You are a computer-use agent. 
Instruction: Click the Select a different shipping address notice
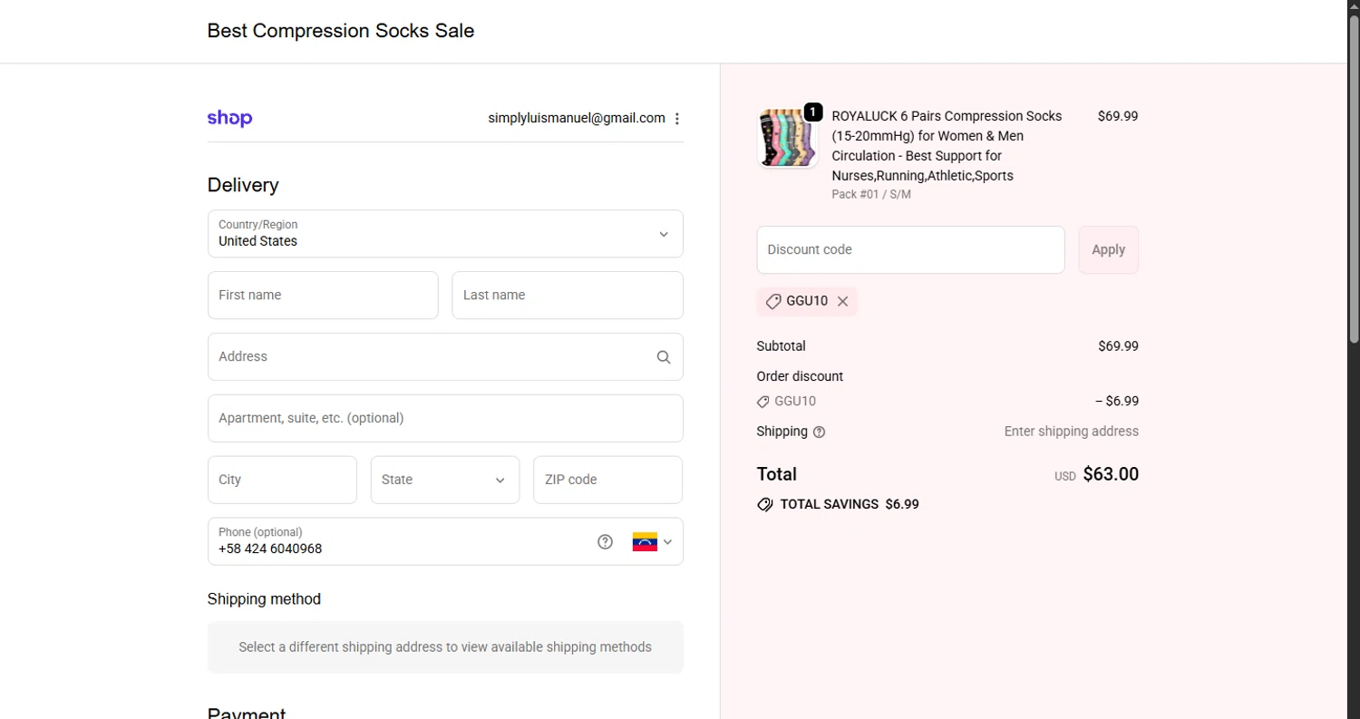[445, 647]
